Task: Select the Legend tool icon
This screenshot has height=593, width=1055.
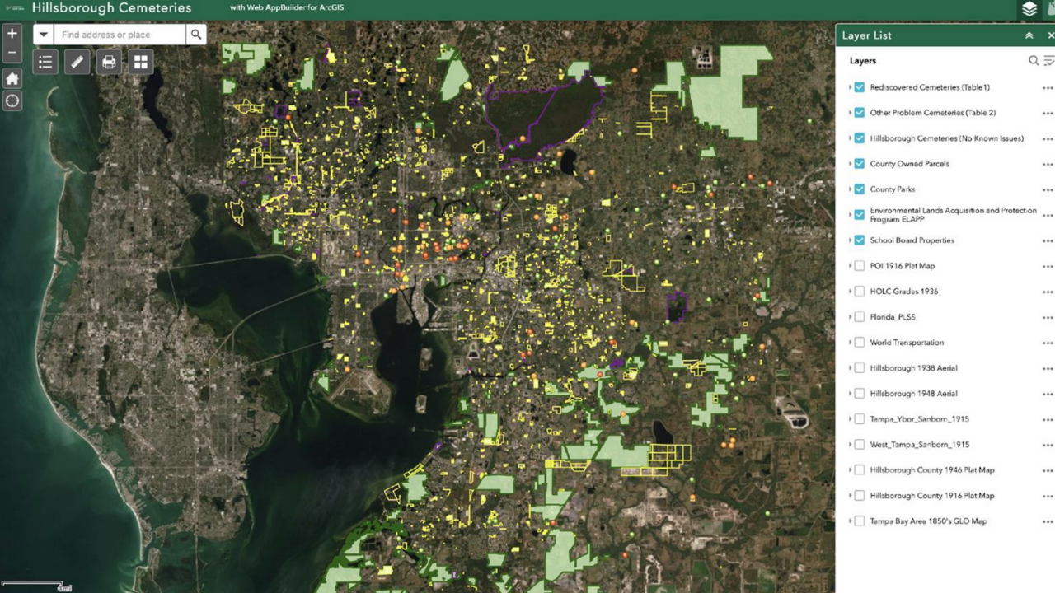Action: coord(45,61)
